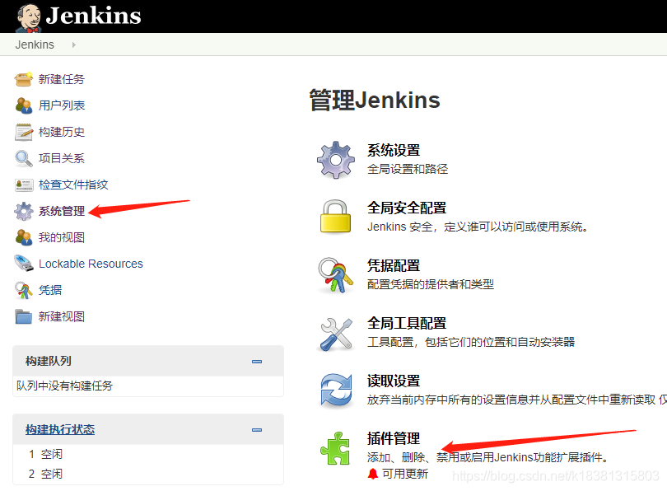Open 读取设置 heading
The height and width of the screenshot is (491, 667).
(394, 381)
